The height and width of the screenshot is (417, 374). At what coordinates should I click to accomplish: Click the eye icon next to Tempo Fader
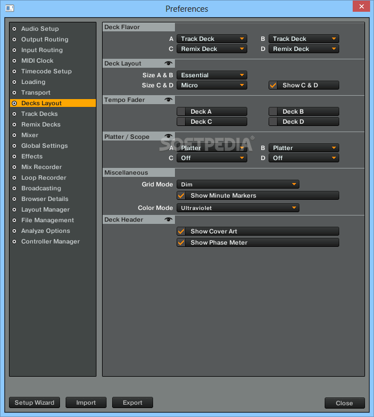coord(168,100)
